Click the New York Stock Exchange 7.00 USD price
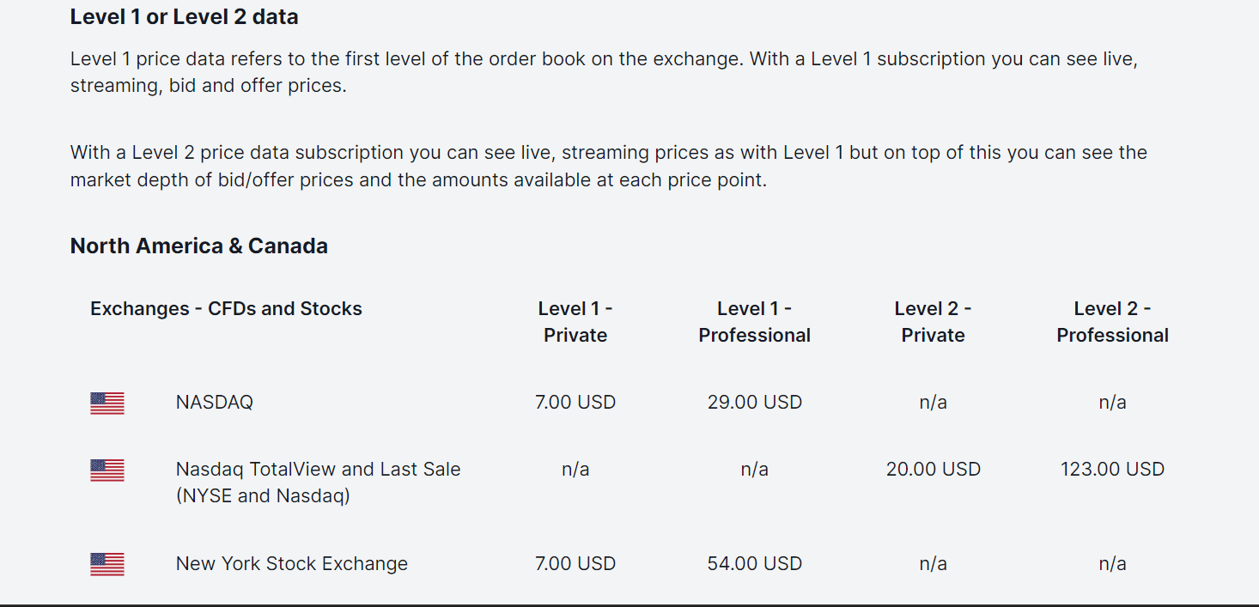The height and width of the screenshot is (607, 1259). pyautogui.click(x=575, y=563)
